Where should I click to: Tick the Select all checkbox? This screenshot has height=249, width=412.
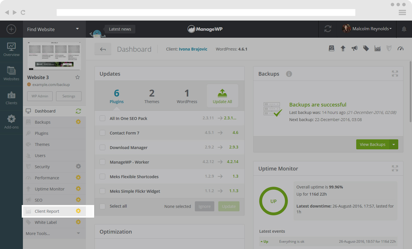(102, 206)
